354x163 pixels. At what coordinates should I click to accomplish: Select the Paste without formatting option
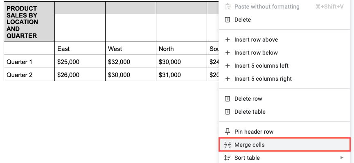[267, 7]
